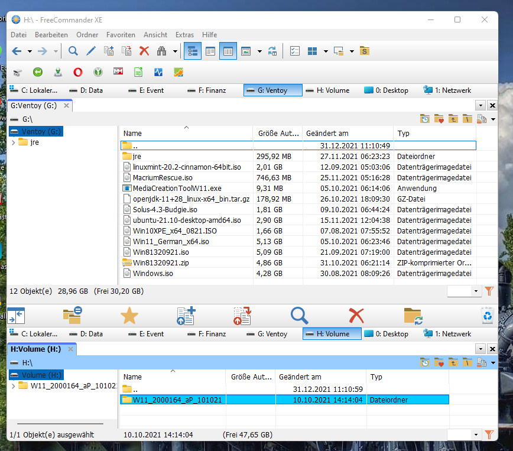Open the Extras menu
The height and width of the screenshot is (451, 513).
pos(184,35)
